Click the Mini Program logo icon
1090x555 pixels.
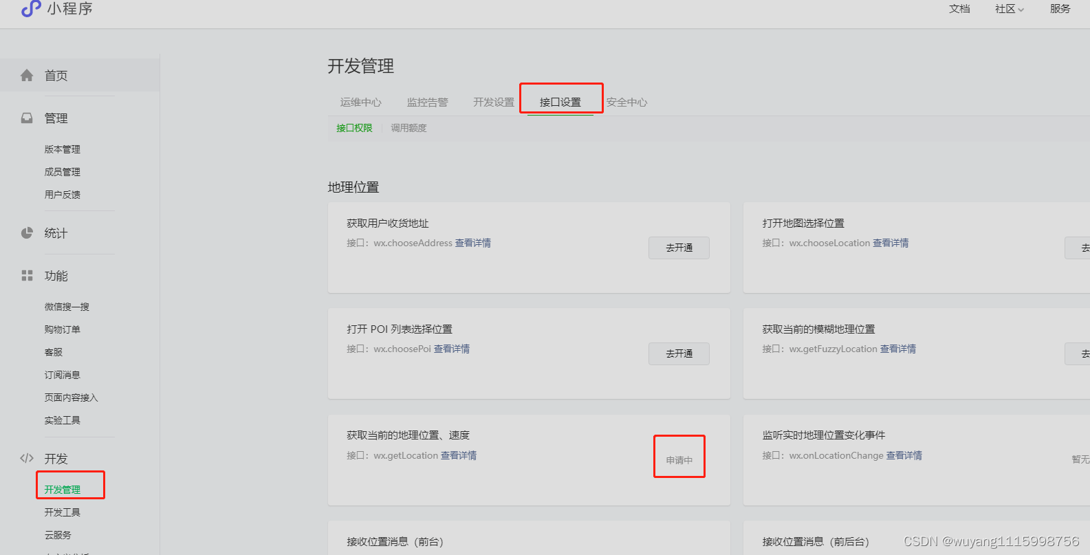point(31,8)
